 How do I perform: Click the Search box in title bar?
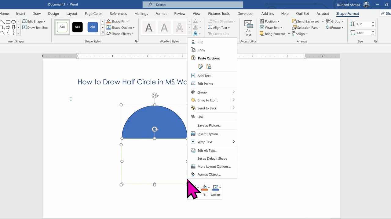click(193, 5)
